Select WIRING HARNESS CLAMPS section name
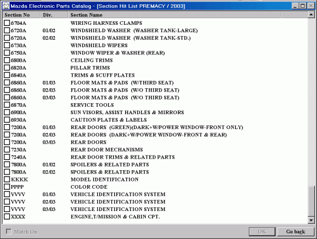The image size is (317, 239). pyautogui.click(x=106, y=23)
